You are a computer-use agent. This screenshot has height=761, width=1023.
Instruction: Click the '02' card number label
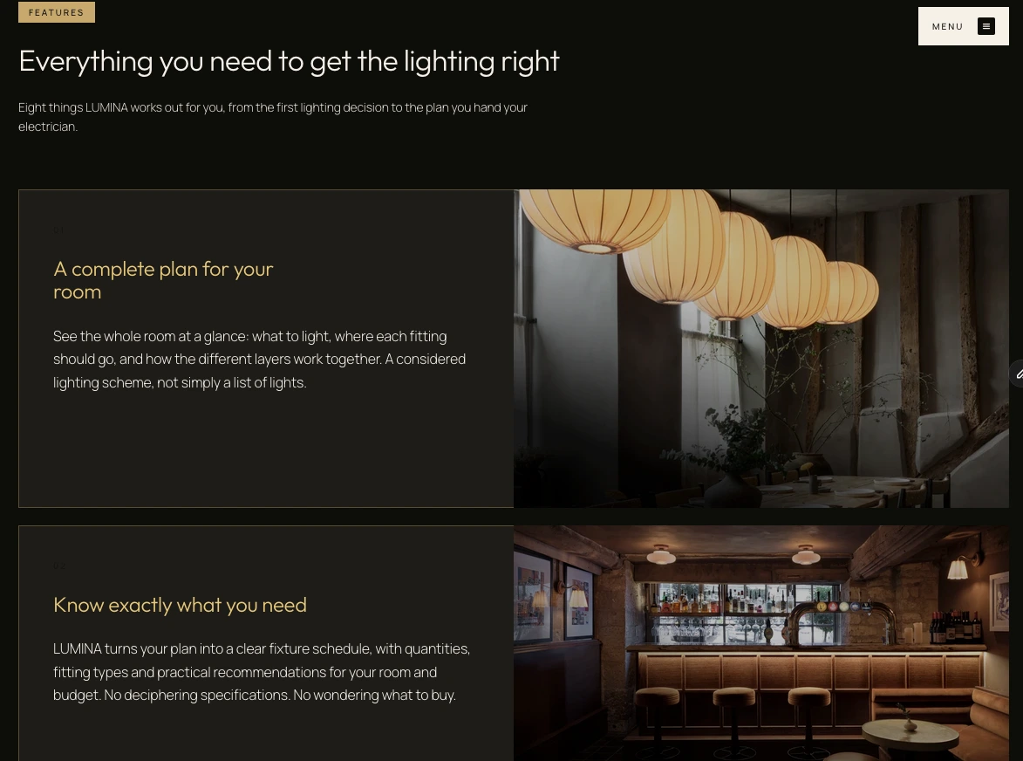tap(59, 566)
